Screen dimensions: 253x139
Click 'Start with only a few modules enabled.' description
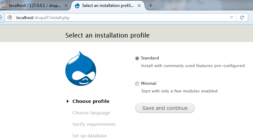pos(180,91)
